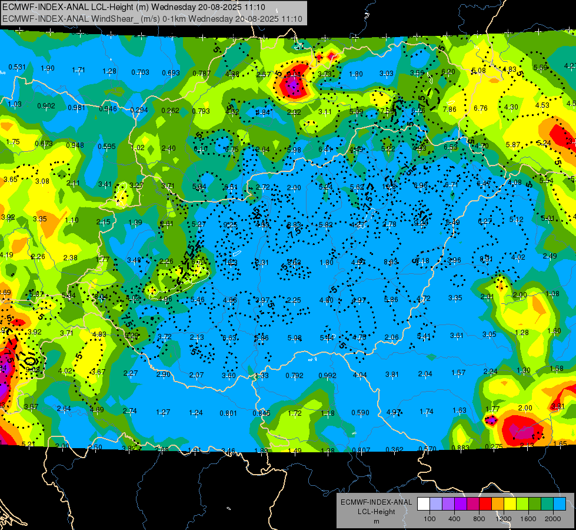Select the grid value 2.40
Screen dimensions: 576x530
coord(169,148)
